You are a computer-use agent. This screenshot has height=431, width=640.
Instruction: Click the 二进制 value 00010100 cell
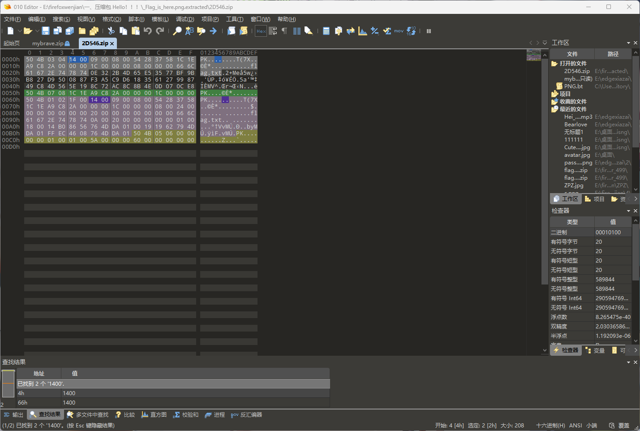tap(613, 233)
